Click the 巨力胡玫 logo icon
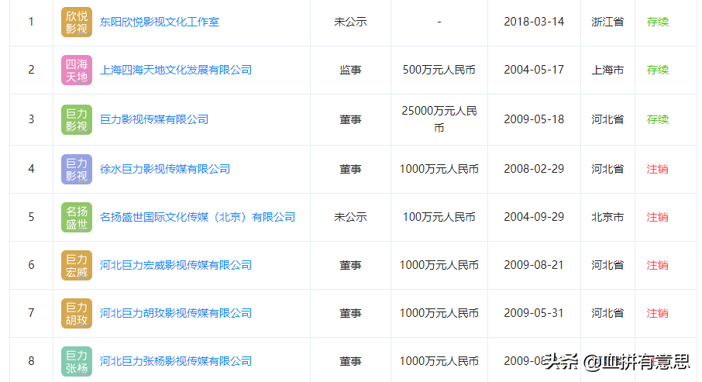 click(x=77, y=313)
